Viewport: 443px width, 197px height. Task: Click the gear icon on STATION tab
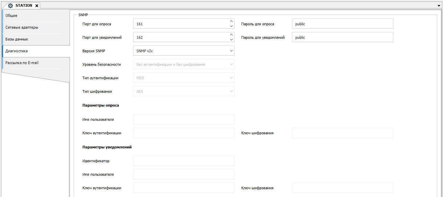pos(10,6)
